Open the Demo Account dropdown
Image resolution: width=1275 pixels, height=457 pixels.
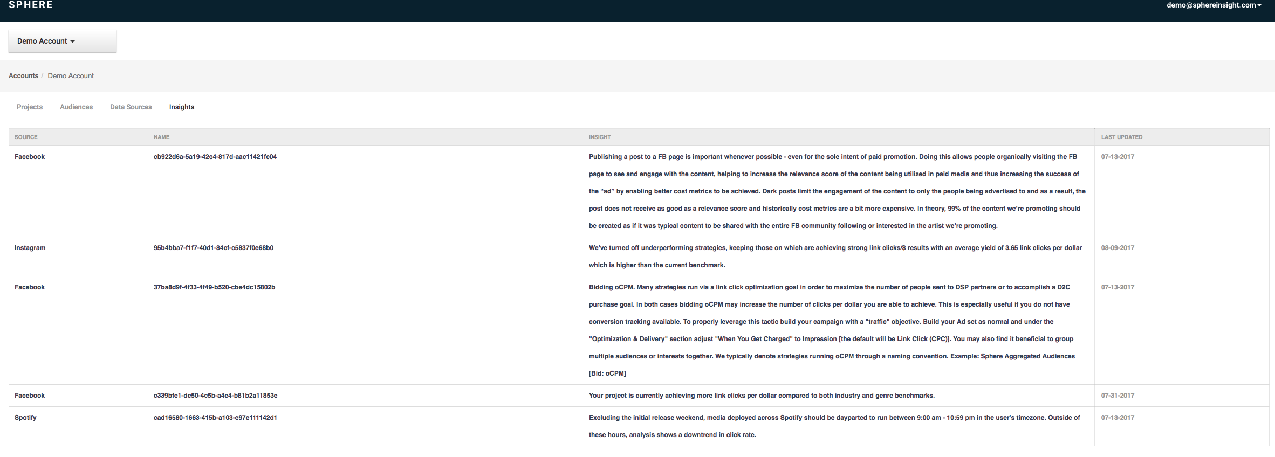click(x=63, y=41)
